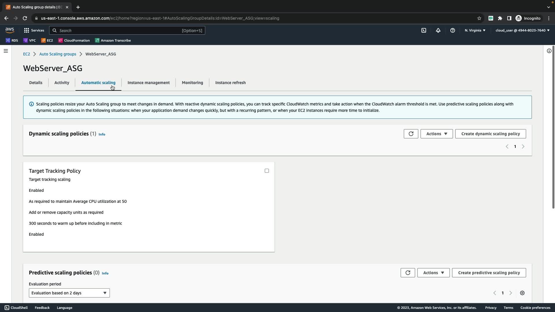Open the info panel icon at right edge
555x312 pixels.
pos(549,51)
